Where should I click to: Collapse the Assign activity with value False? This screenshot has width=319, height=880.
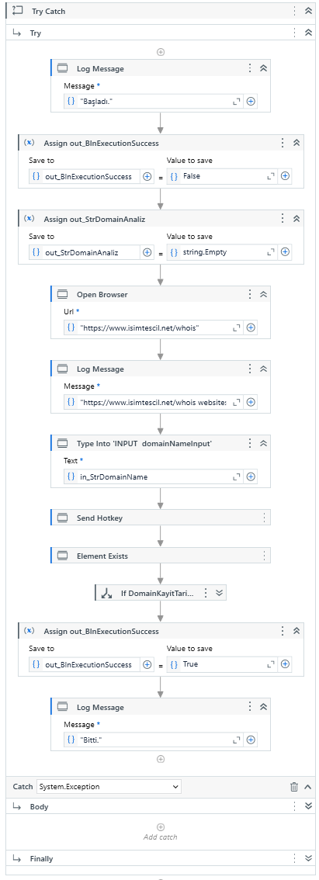(296, 143)
